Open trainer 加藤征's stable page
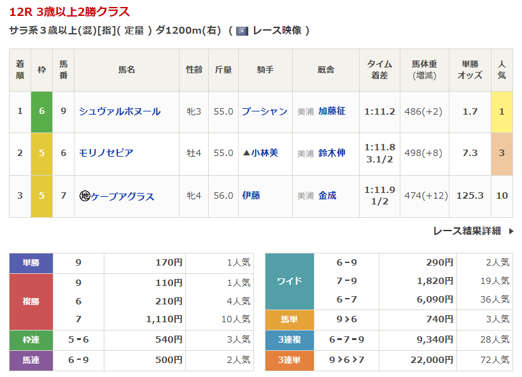522x377 pixels. tap(332, 111)
